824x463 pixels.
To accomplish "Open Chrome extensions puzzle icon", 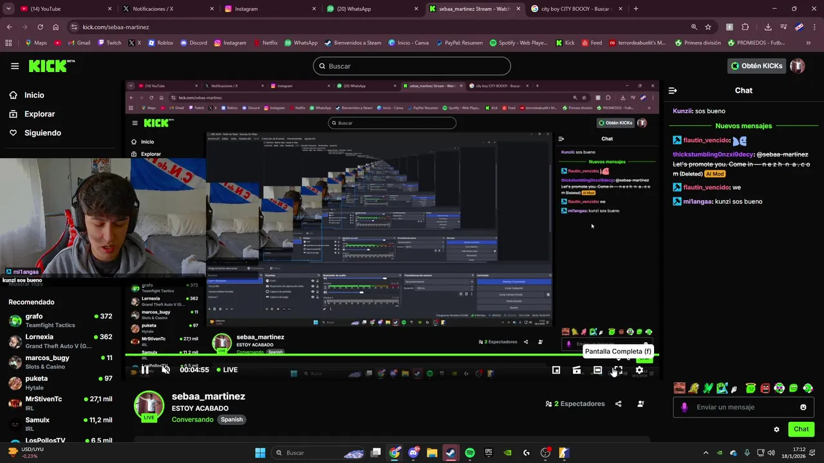I will coord(745,27).
